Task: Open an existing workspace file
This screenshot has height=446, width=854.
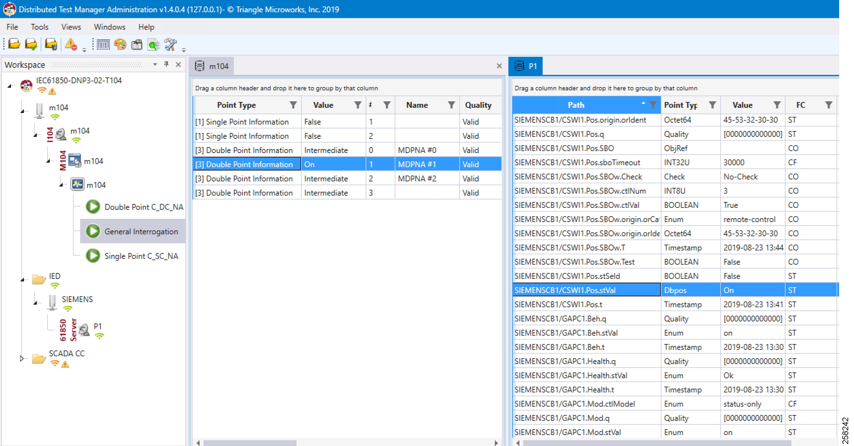Action: pyautogui.click(x=14, y=44)
